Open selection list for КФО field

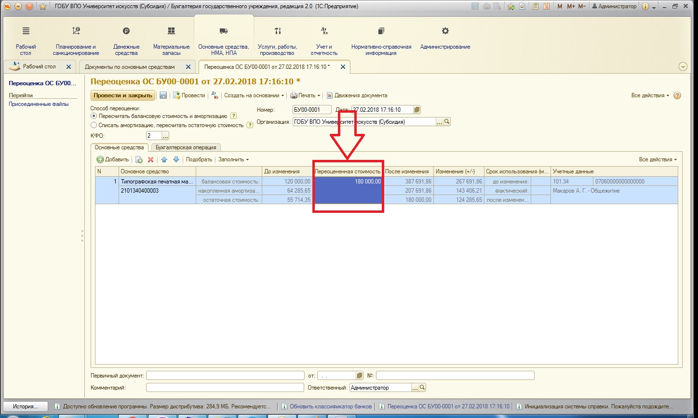point(165,136)
